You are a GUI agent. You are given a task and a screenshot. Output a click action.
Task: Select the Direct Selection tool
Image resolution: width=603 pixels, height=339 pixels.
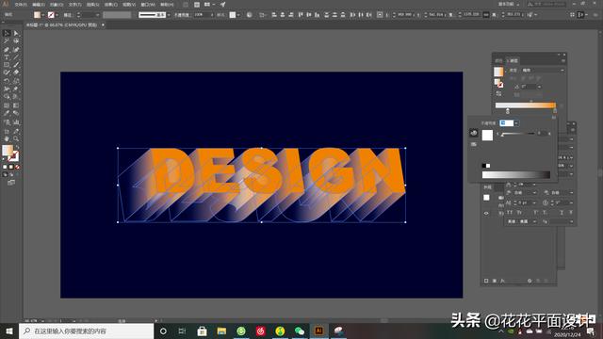click(16, 34)
